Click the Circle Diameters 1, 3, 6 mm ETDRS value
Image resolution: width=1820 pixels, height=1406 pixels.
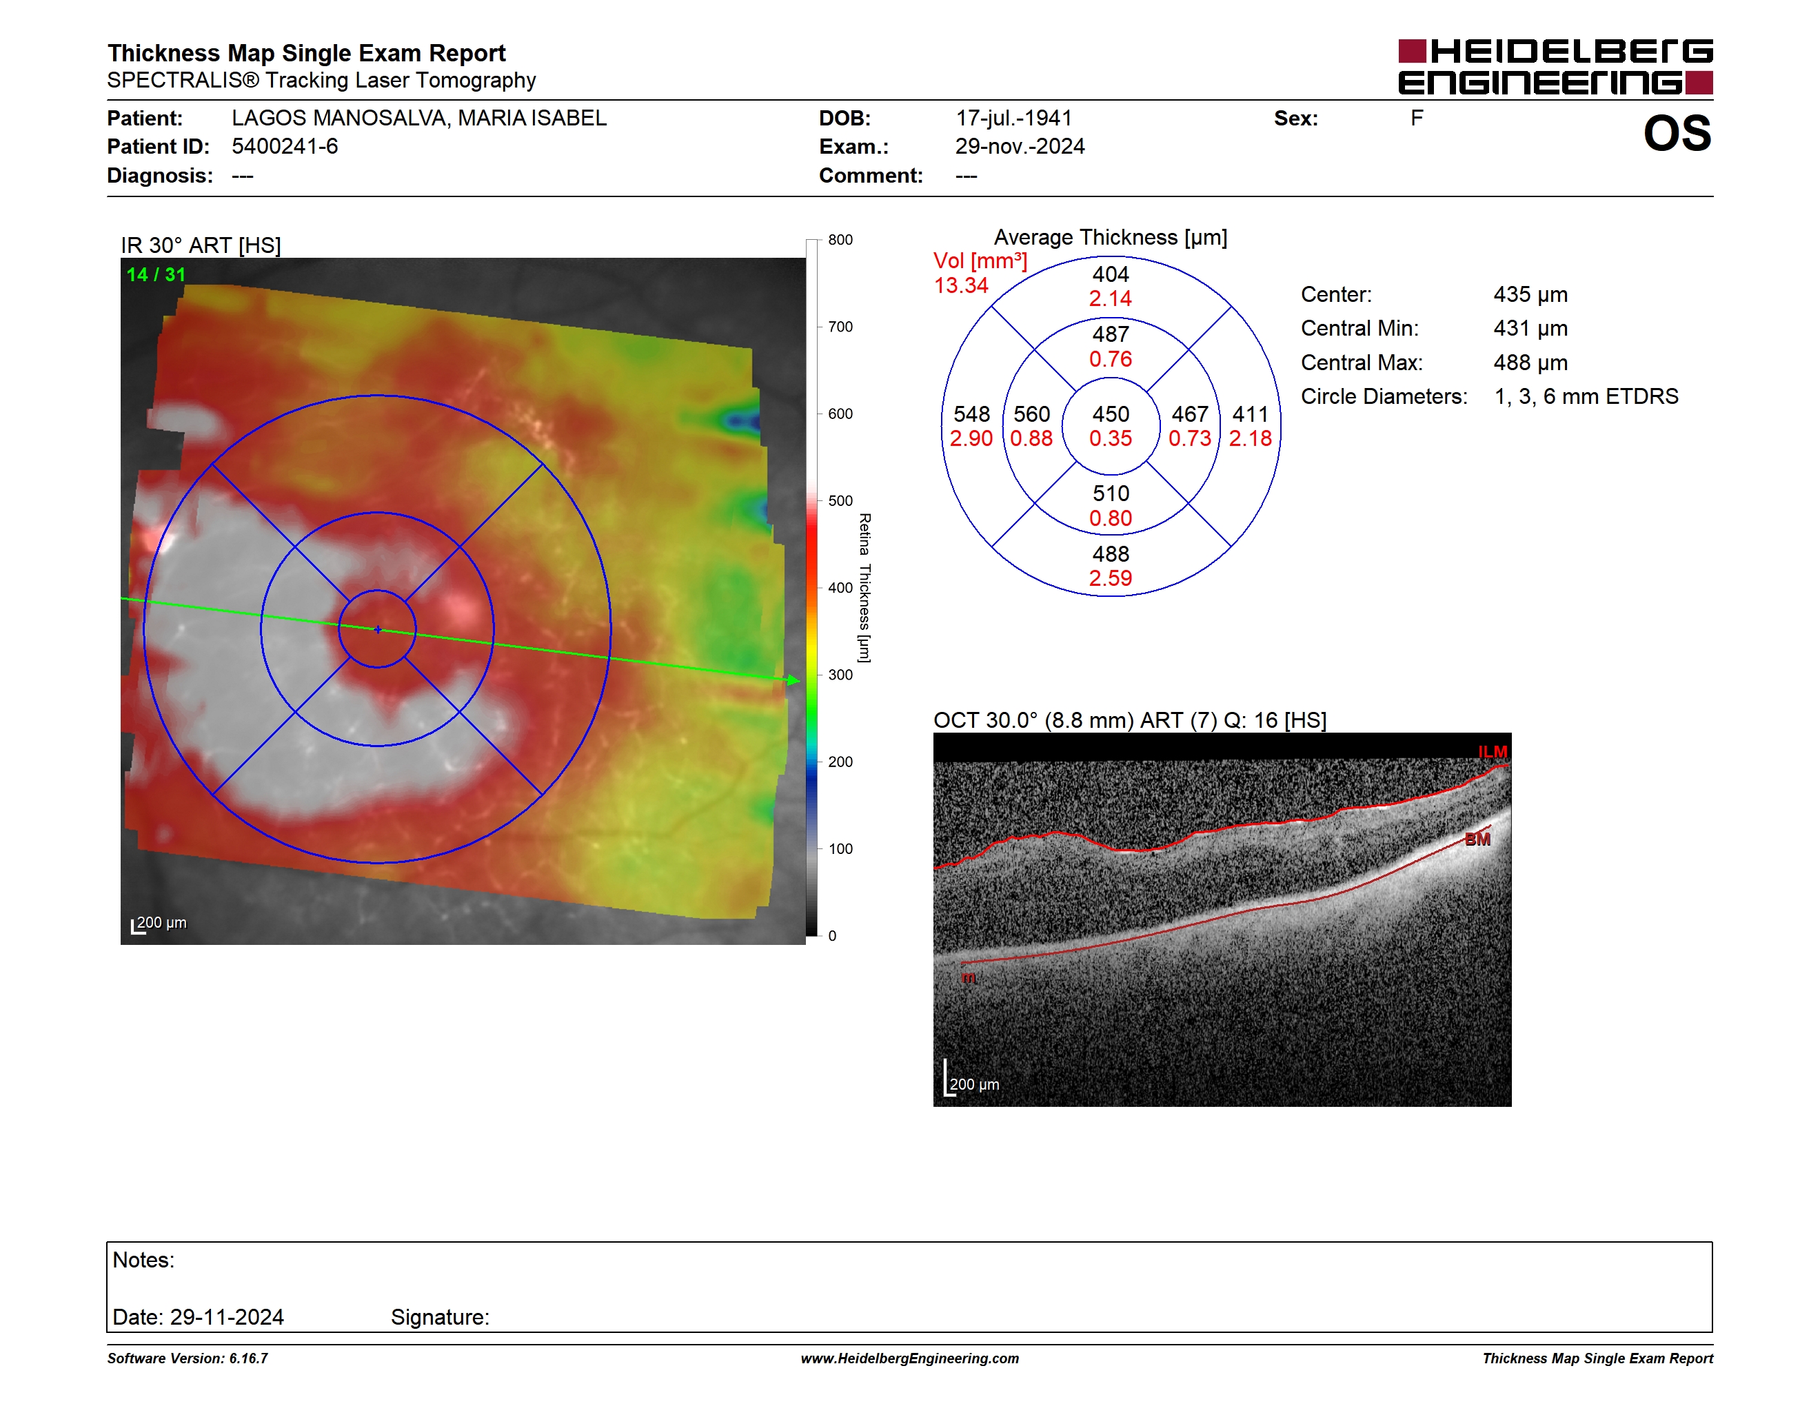point(1586,396)
